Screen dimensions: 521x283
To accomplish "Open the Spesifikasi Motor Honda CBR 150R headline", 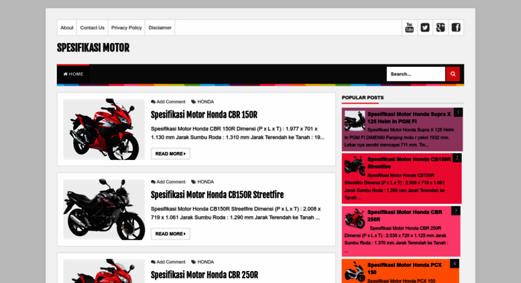I will (204, 115).
